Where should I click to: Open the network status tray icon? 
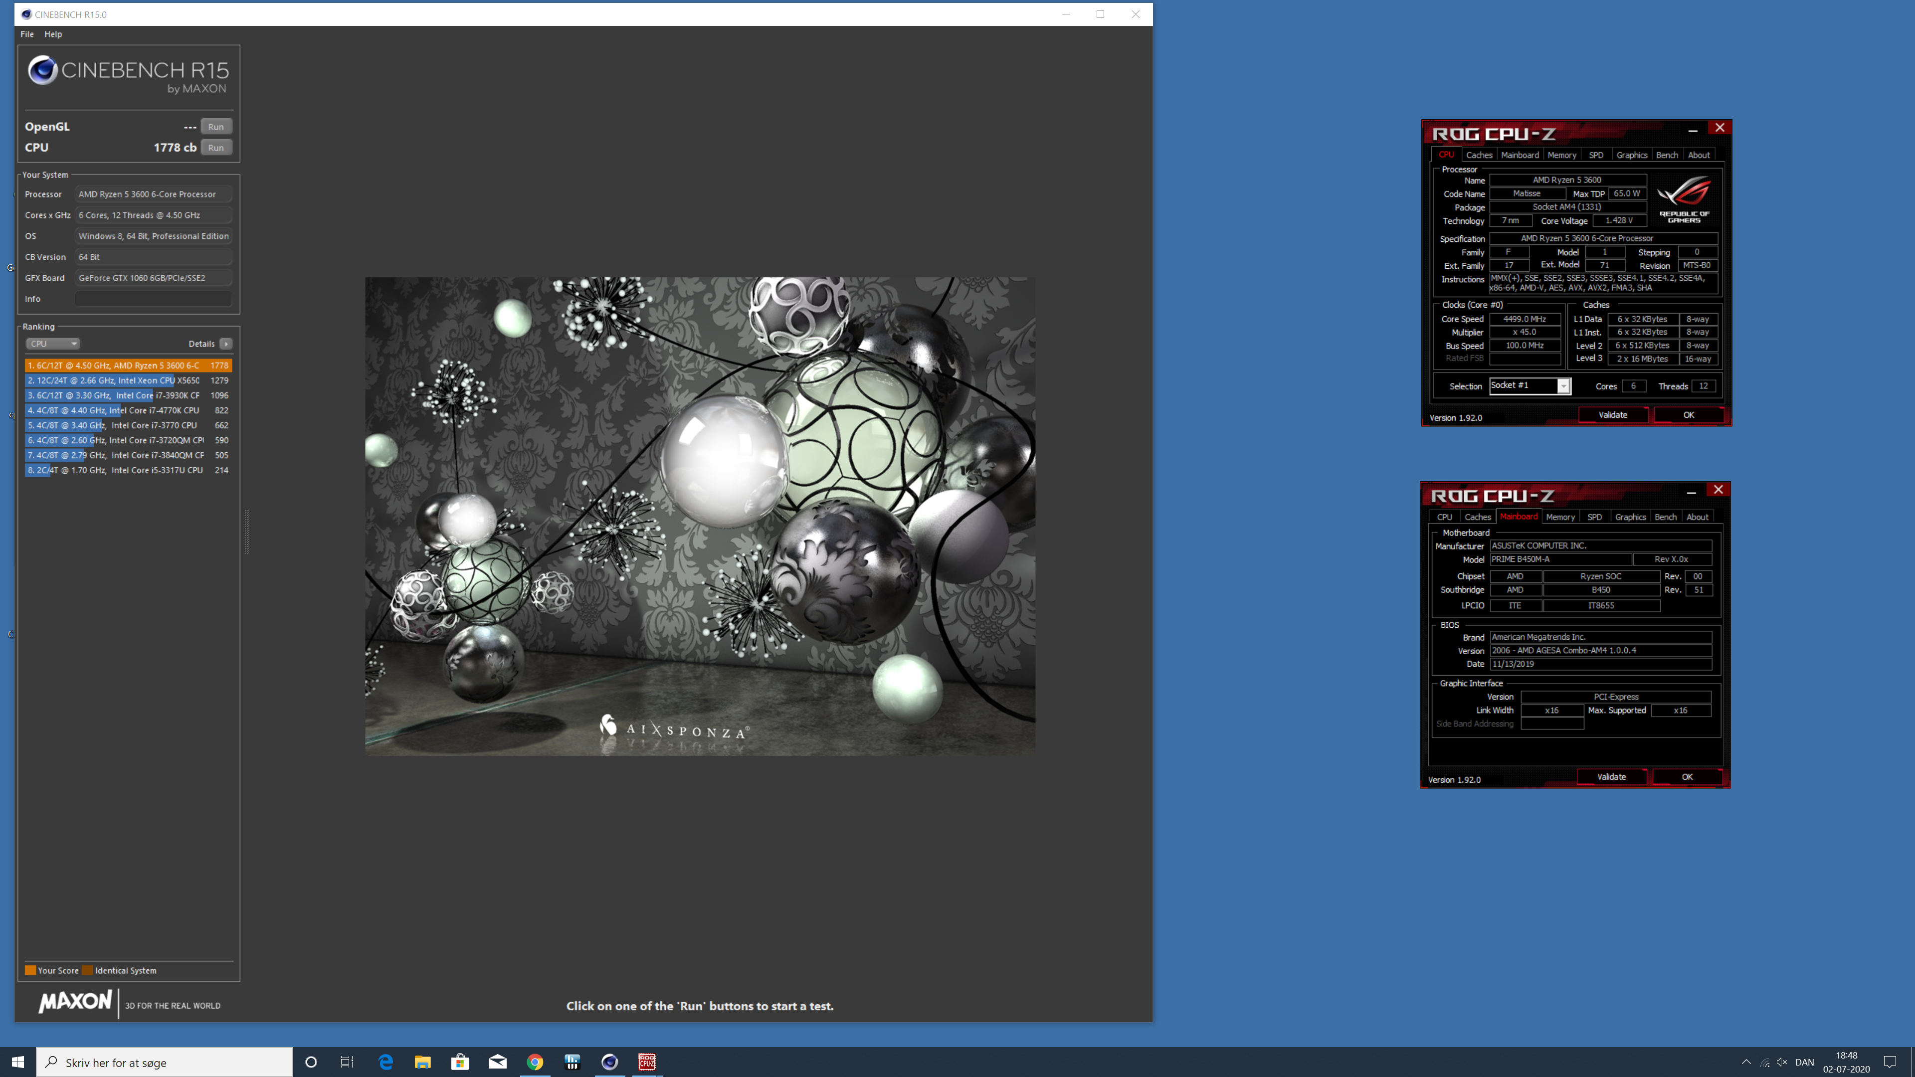click(1765, 1062)
